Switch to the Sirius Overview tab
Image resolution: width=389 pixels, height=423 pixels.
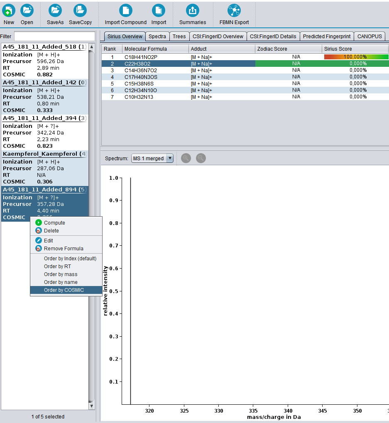125,37
